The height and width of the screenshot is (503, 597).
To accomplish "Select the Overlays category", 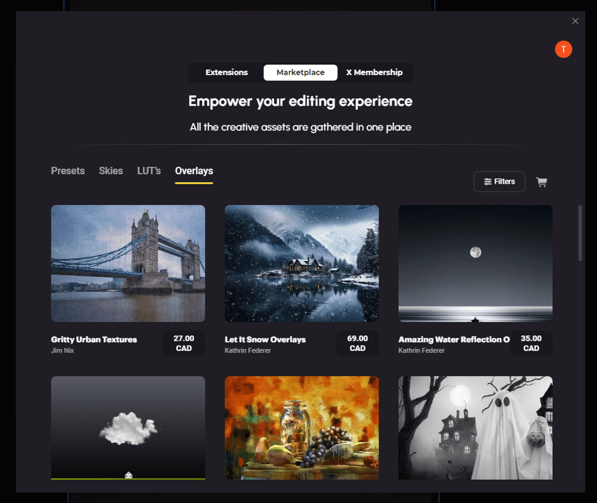I will pos(194,171).
